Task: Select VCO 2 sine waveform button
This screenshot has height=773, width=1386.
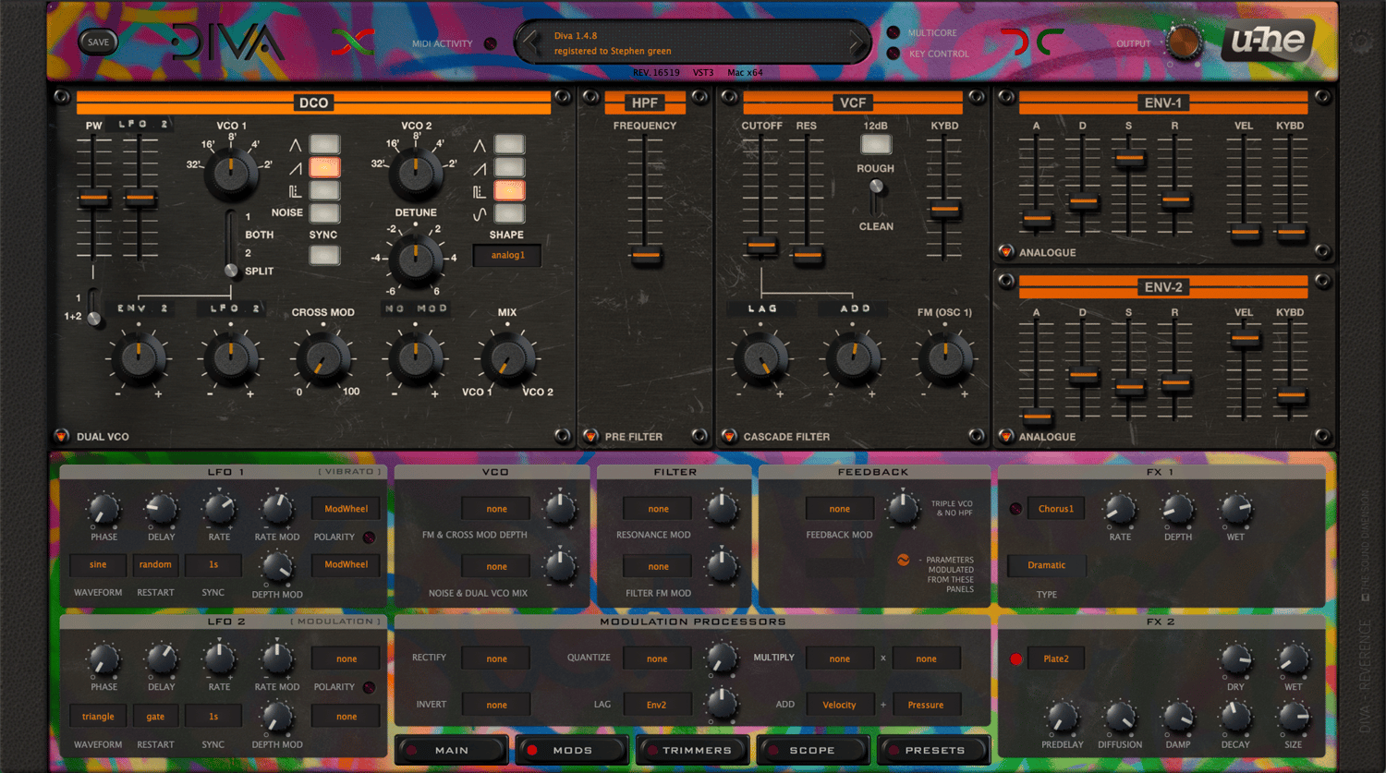Action: [509, 213]
